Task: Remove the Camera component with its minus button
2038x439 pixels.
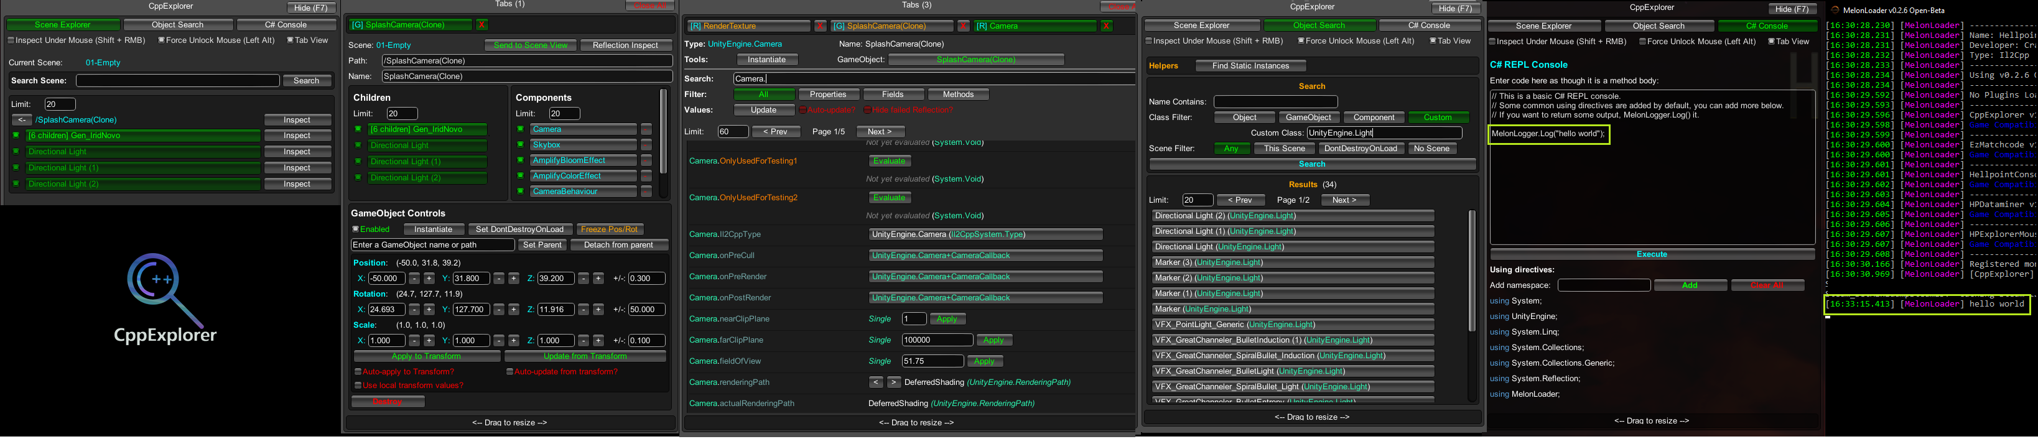Action: click(x=646, y=130)
